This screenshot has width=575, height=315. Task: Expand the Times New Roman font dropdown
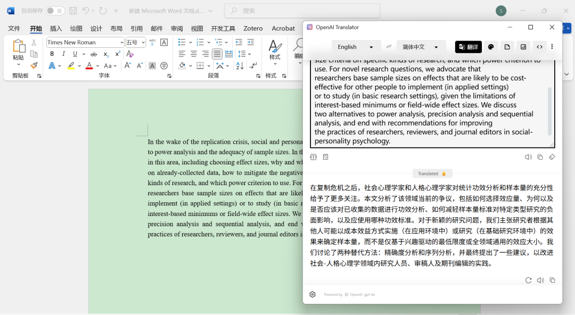122,43
